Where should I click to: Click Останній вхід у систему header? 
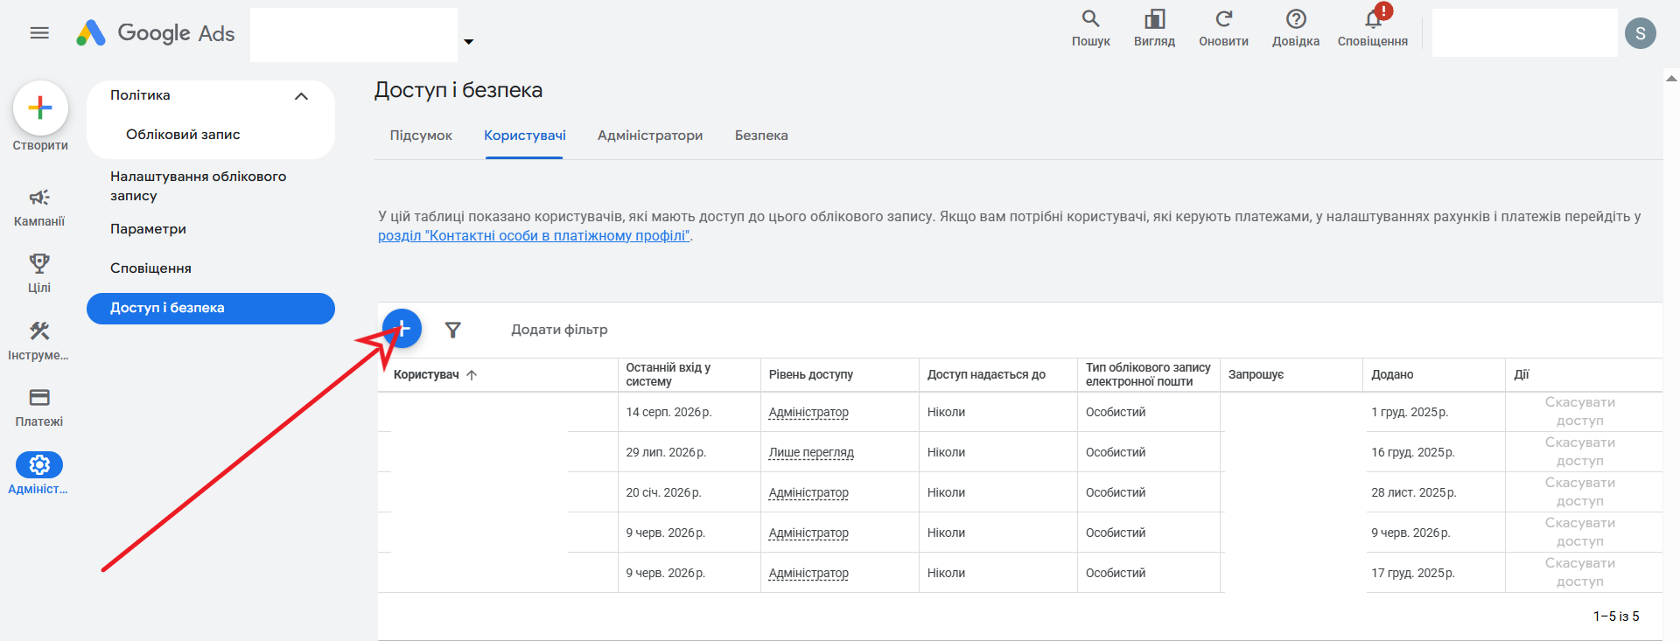pyautogui.click(x=668, y=375)
